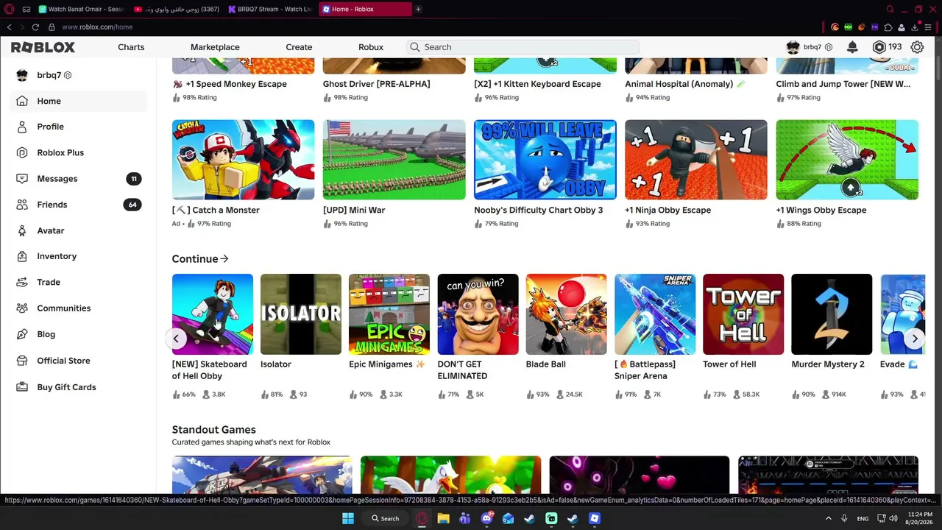The image size is (942, 530).
Task: Reload the page with the browser refresh icon
Action: [x=35, y=27]
